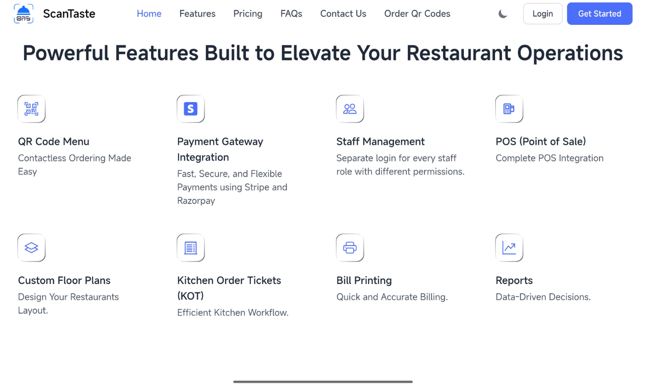Click the POS Point of Sale icon
646x386 pixels.
pyautogui.click(x=509, y=109)
